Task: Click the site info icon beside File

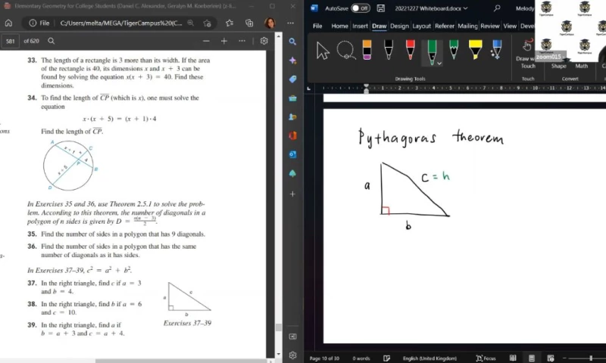Action: (33, 23)
